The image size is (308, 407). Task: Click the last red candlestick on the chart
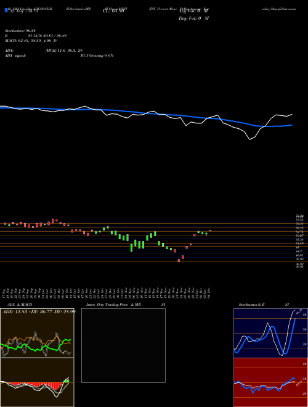pos(210,231)
